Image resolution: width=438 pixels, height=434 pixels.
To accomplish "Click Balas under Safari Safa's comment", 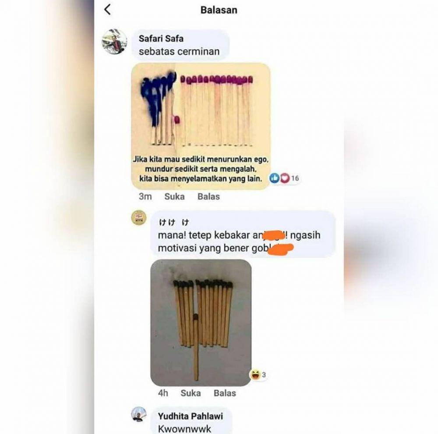I will click(208, 196).
